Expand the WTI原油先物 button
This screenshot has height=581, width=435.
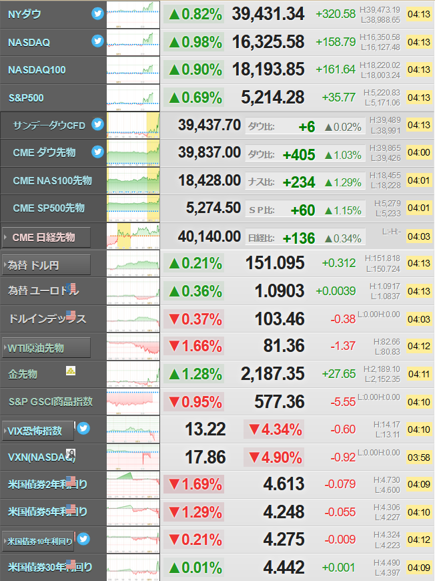(x=46, y=348)
